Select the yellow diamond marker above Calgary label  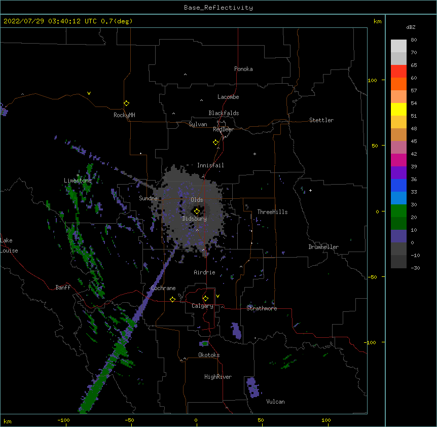tap(205, 299)
